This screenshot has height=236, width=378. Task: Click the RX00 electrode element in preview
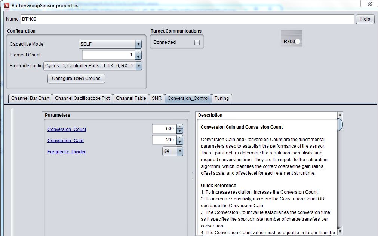(x=292, y=38)
